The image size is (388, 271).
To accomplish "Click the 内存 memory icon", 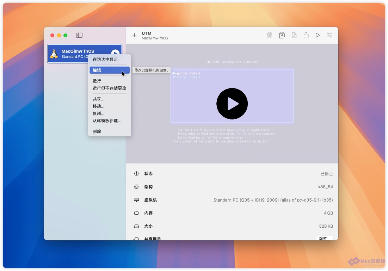I will [136, 213].
